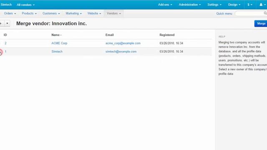Sort by the Name column header
This screenshot has width=267, height=150.
(x=56, y=35)
